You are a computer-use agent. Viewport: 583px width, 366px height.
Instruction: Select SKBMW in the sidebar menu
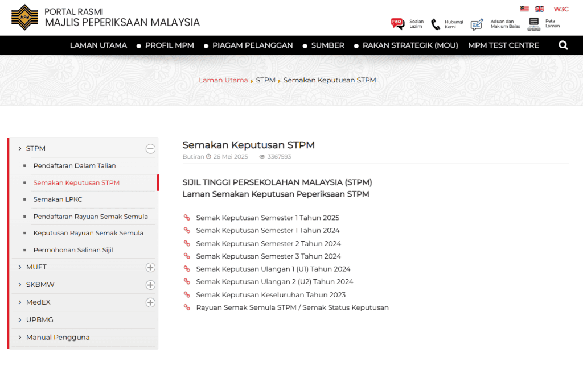point(40,284)
